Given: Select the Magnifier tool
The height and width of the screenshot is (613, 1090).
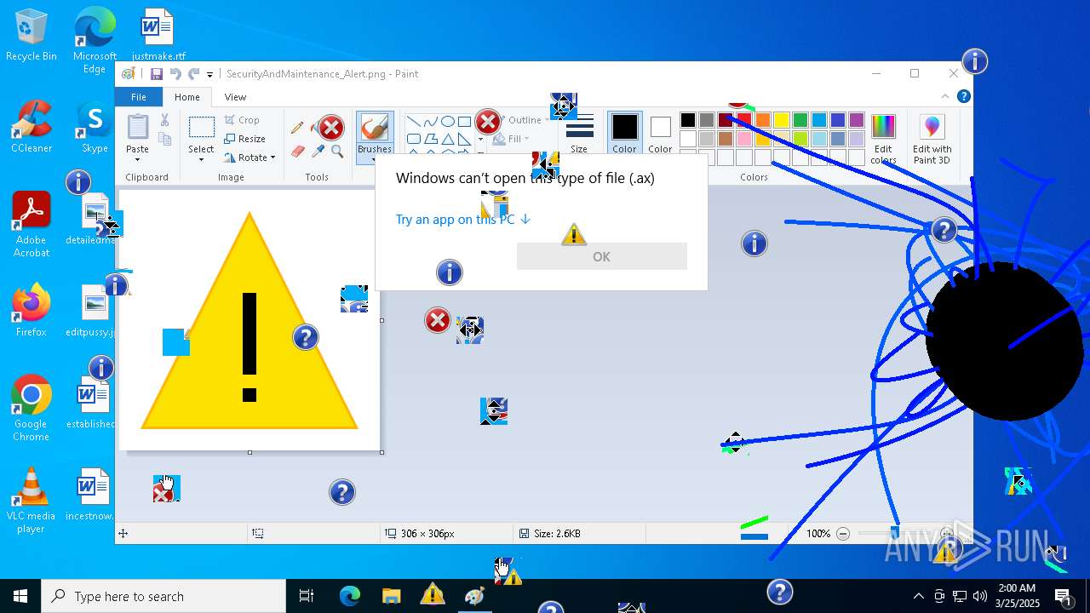Looking at the screenshot, I should pyautogui.click(x=337, y=152).
